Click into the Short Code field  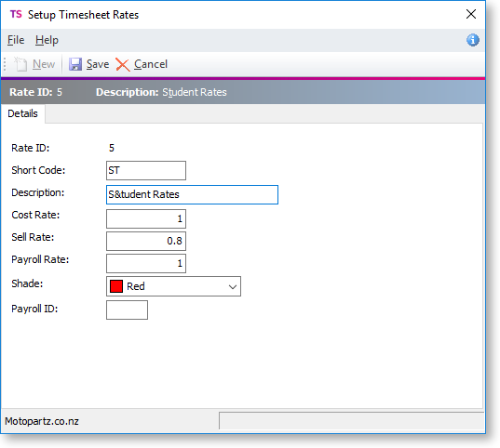click(x=146, y=170)
